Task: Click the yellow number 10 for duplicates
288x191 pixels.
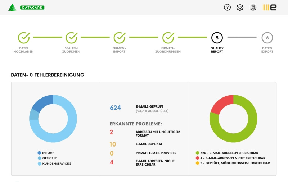Action: click(113, 144)
